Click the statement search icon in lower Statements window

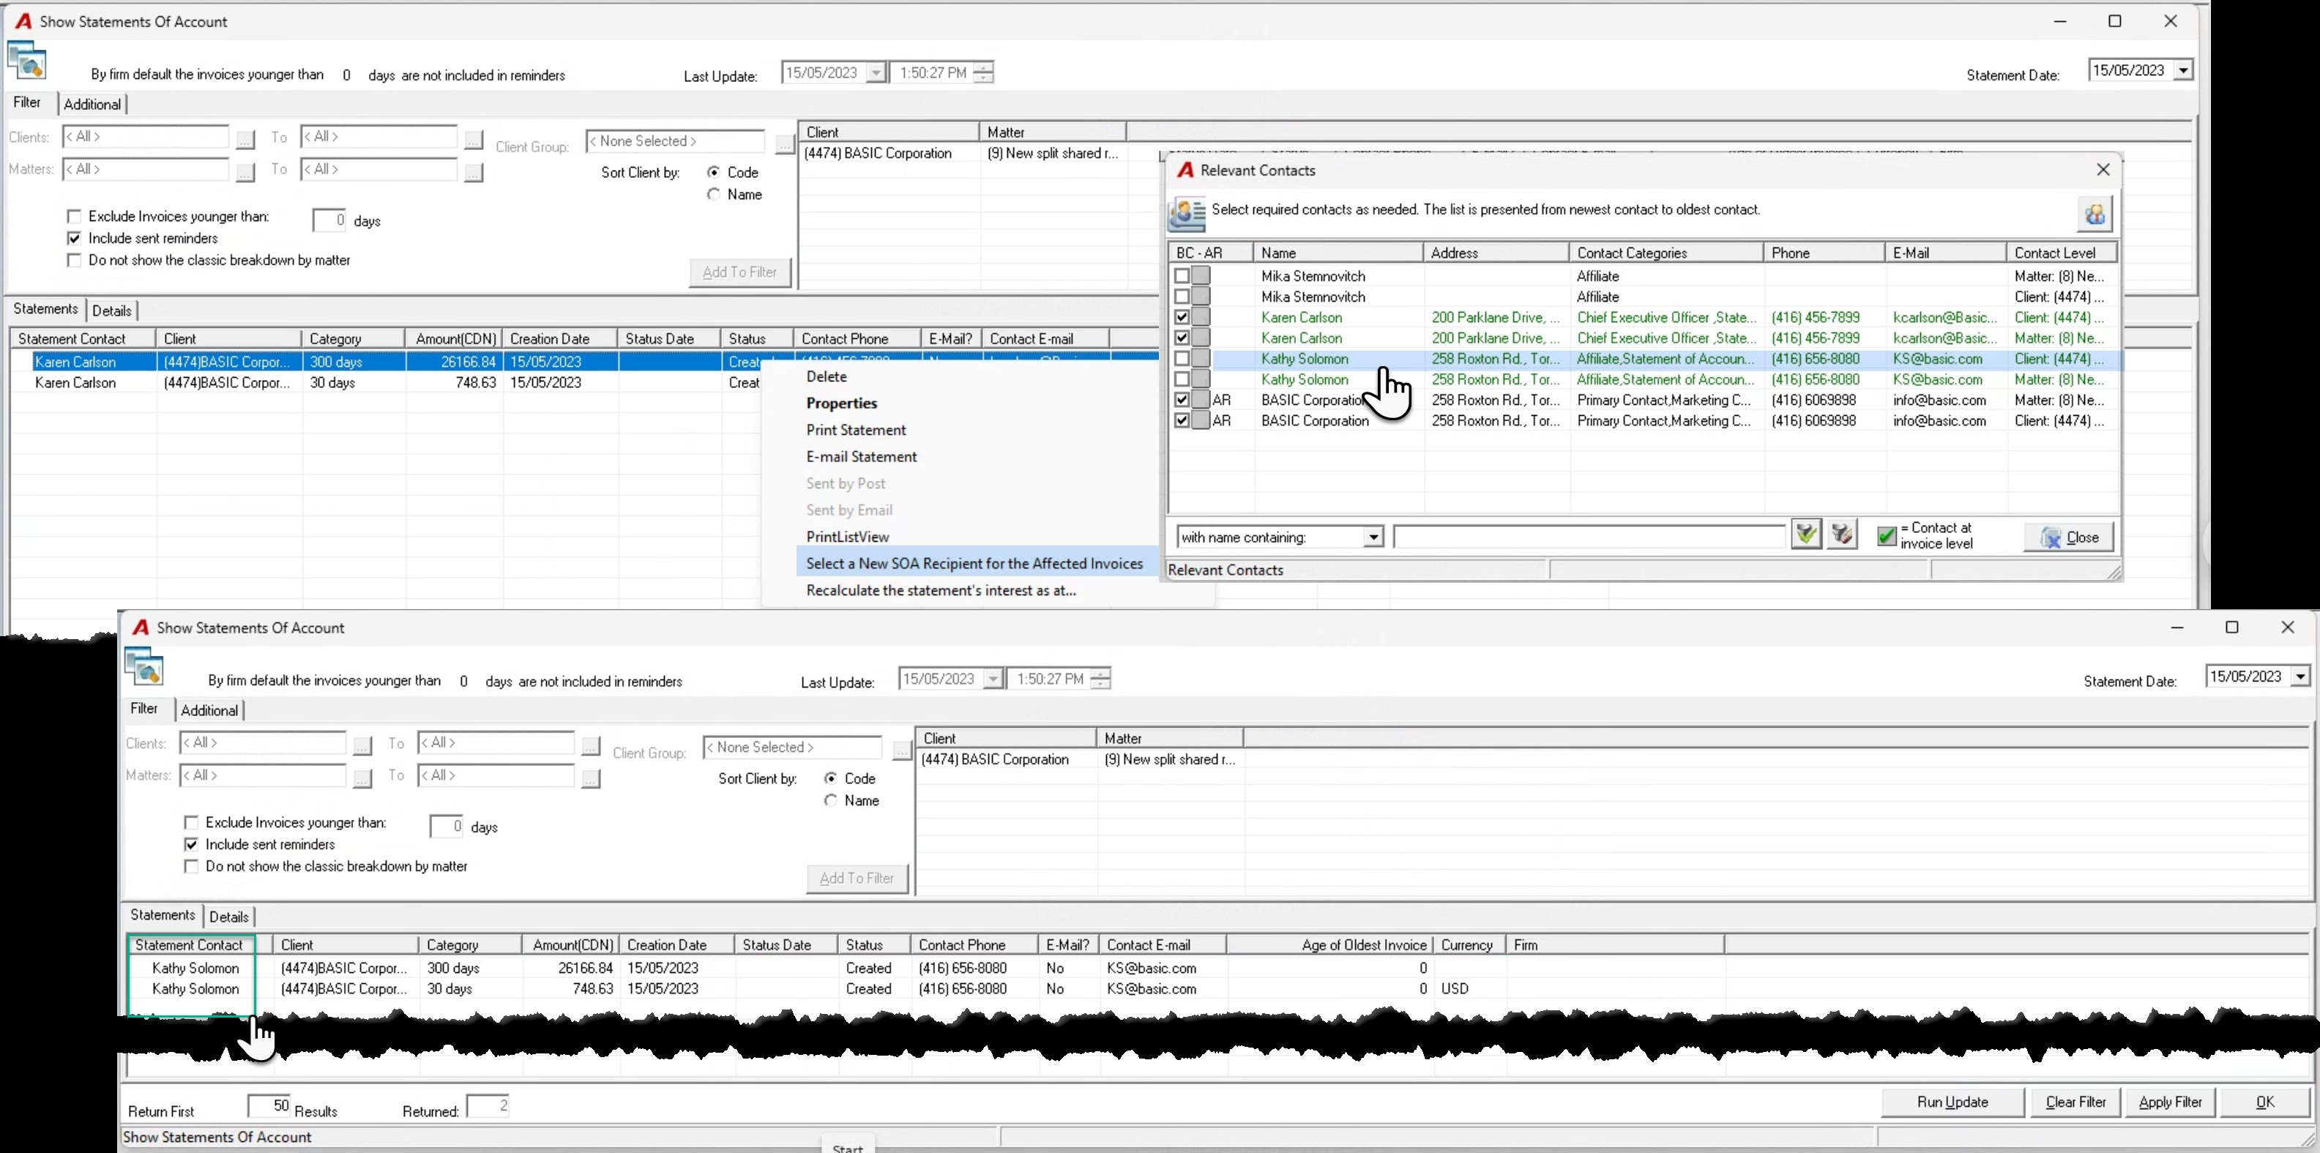[x=144, y=668]
